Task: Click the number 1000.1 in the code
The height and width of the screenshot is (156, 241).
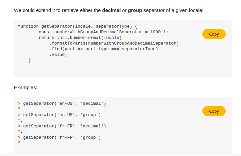Action: pyautogui.click(x=158, y=32)
